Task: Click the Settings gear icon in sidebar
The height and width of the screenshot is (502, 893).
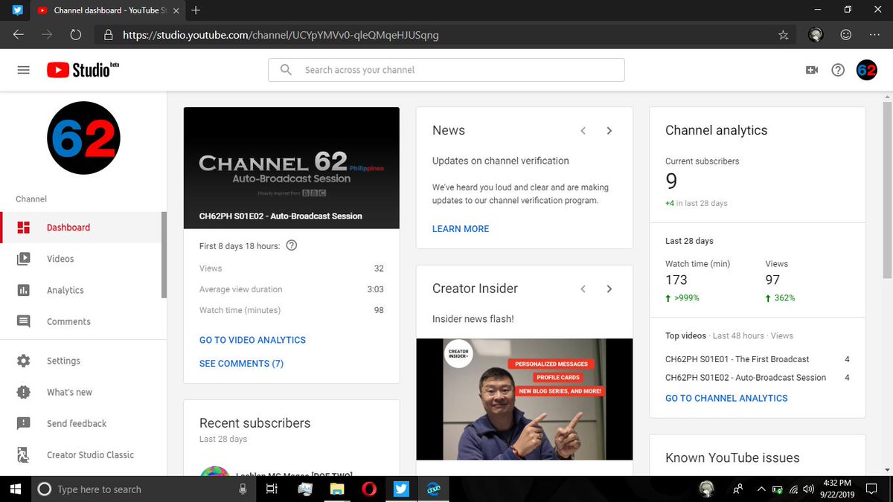Action: [24, 361]
